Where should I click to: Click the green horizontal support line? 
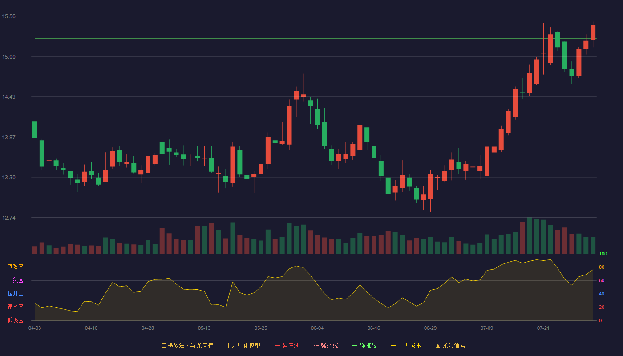point(315,39)
